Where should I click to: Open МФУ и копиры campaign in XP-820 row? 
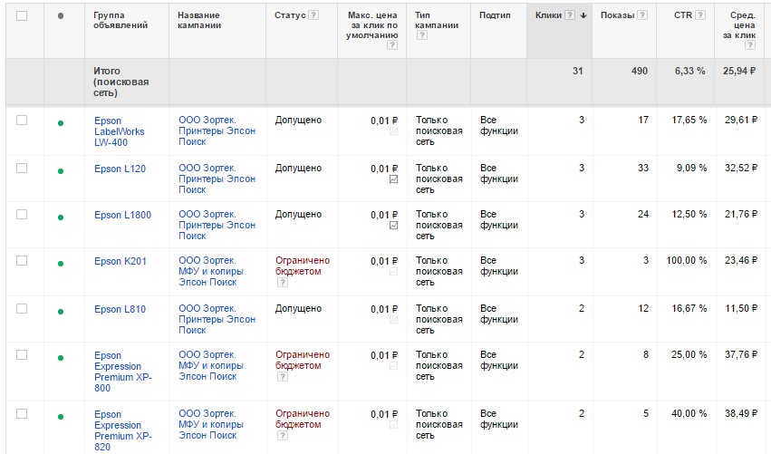click(x=211, y=424)
